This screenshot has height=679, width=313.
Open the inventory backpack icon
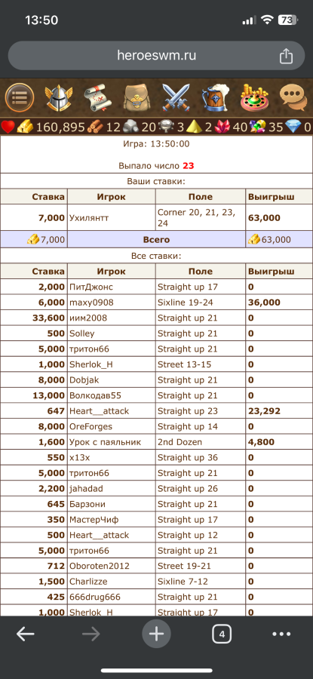click(137, 97)
